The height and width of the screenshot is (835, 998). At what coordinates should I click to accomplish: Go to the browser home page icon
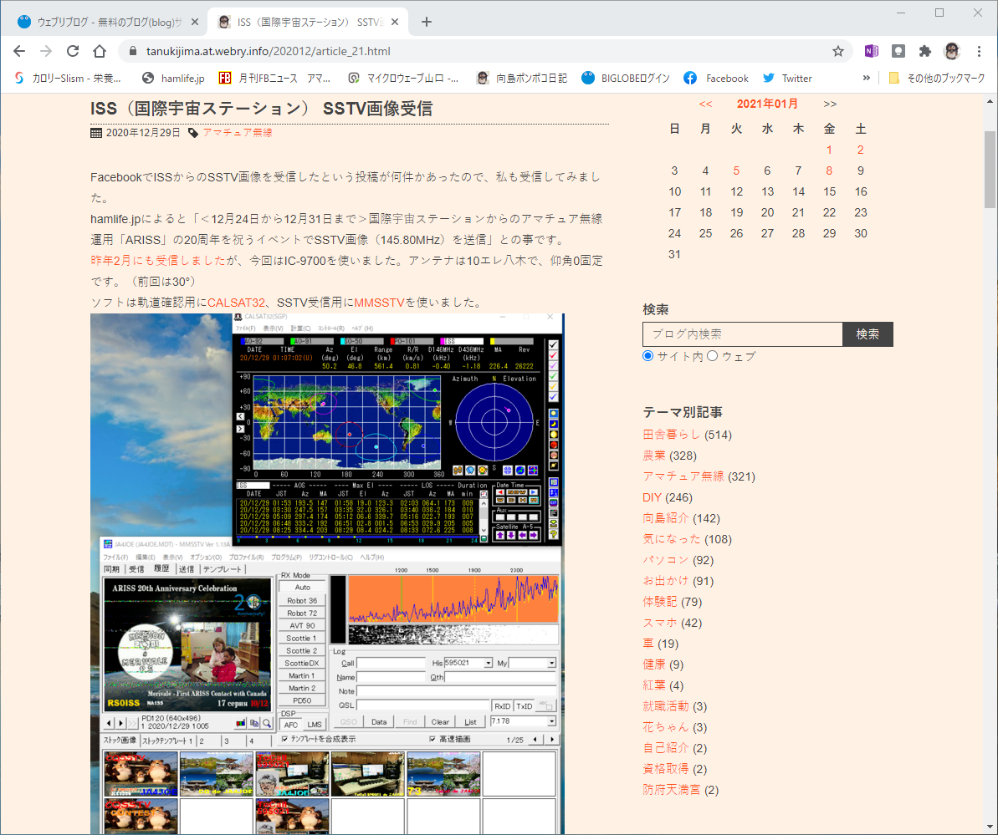point(100,51)
